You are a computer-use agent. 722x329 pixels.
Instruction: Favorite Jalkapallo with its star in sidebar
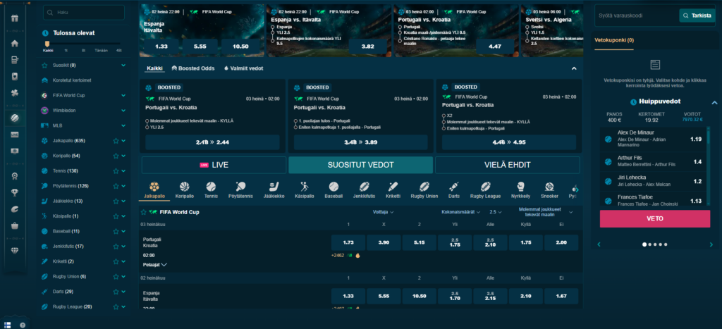pyautogui.click(x=116, y=141)
